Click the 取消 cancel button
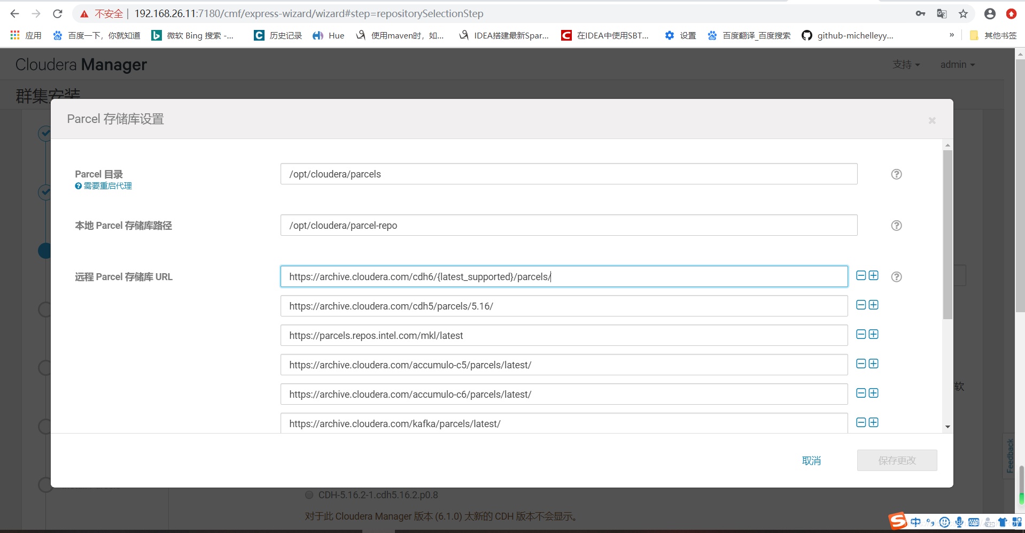 point(811,461)
